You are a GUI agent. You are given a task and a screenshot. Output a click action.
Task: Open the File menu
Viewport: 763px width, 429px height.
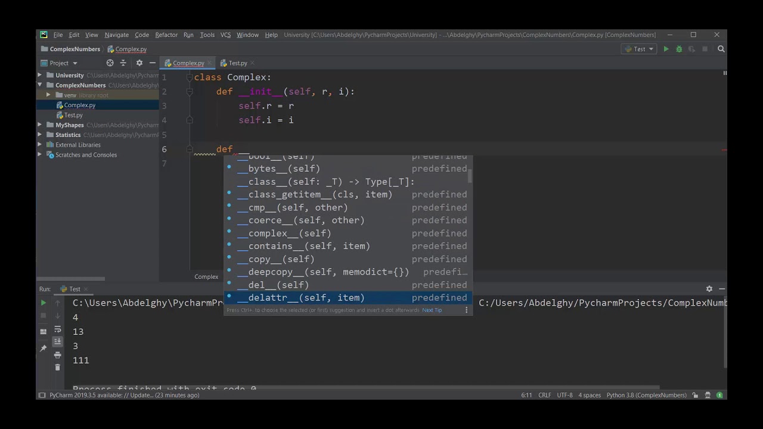(x=58, y=35)
